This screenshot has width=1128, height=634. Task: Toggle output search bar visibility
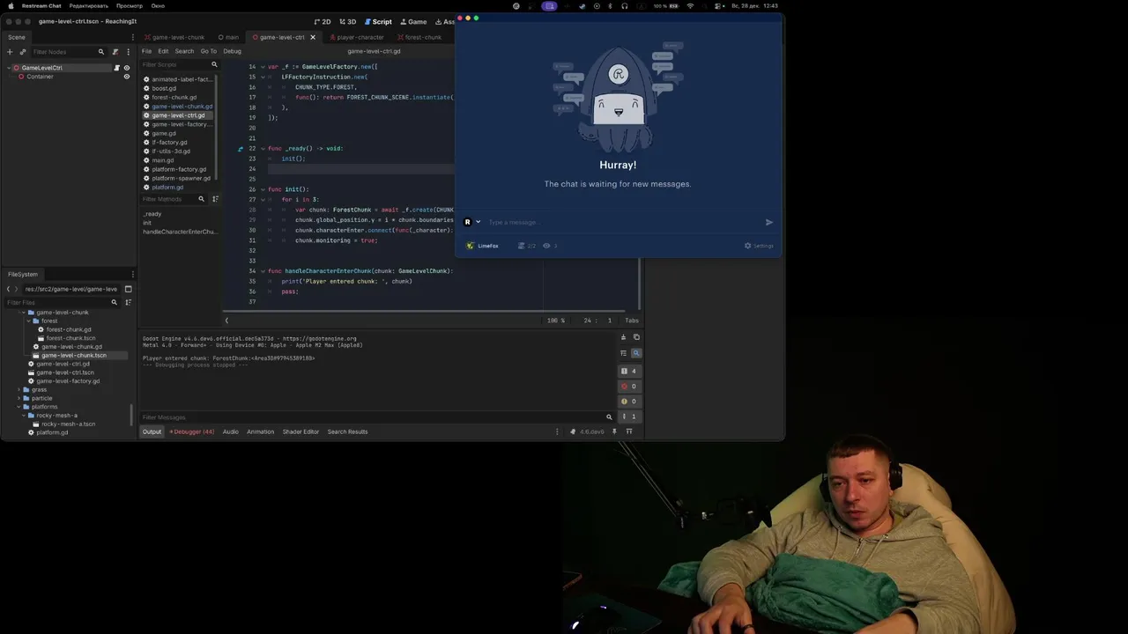click(x=636, y=353)
